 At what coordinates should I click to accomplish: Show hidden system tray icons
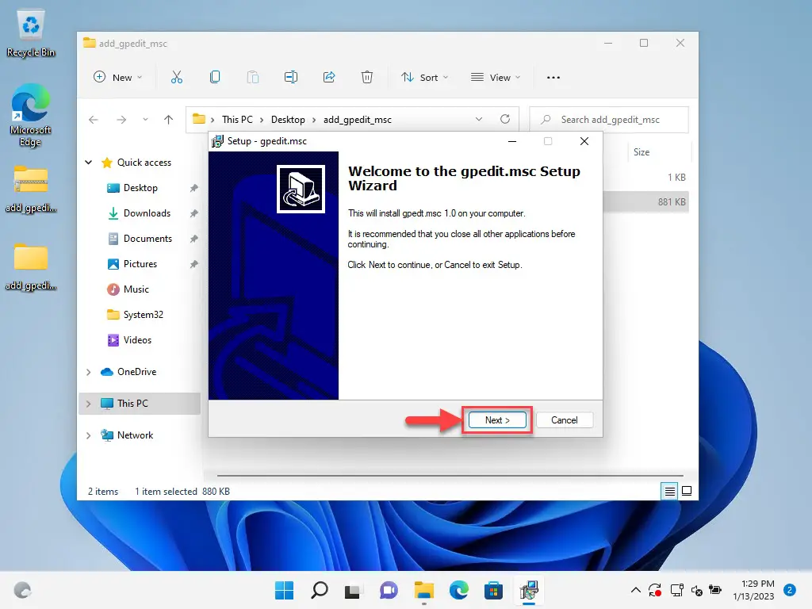tap(636, 590)
